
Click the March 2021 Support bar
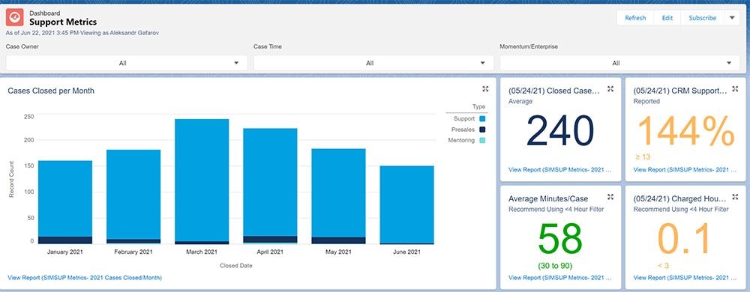(x=202, y=180)
